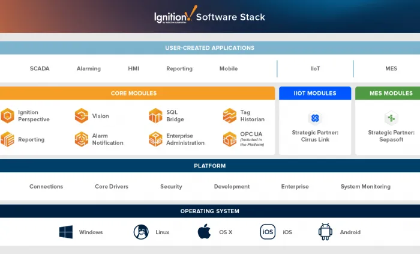
Task: Select the Alarm Notification module icon
Action: tap(82, 139)
